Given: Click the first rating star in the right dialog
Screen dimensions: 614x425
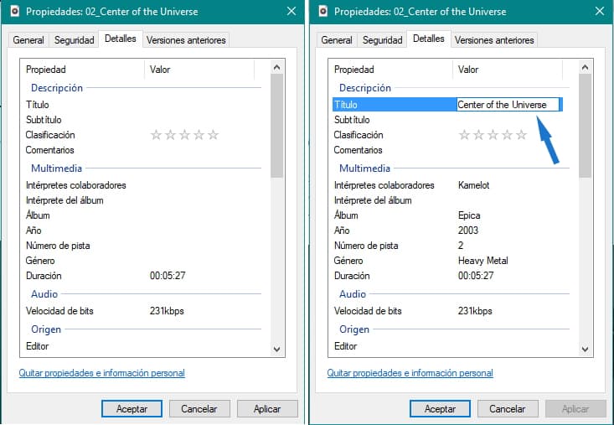Looking at the screenshot, I should click(x=464, y=135).
